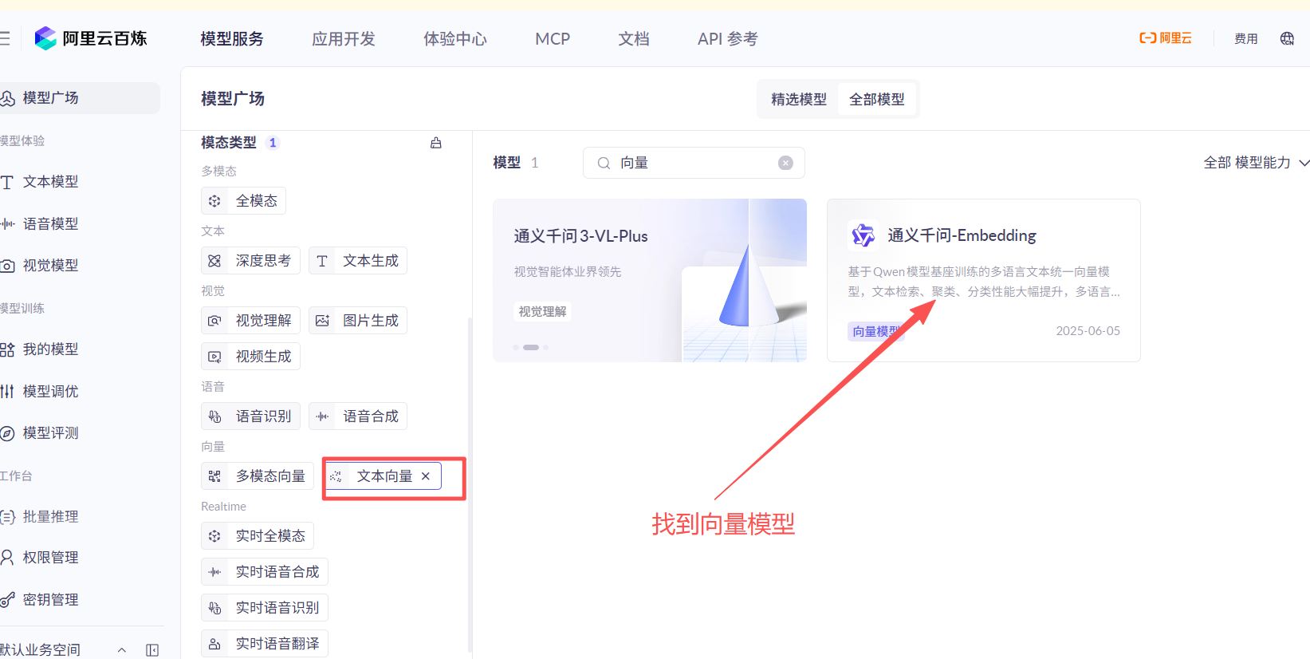The height and width of the screenshot is (659, 1310).
Task: Toggle the 实时语音识别 filter tag
Action: [265, 608]
